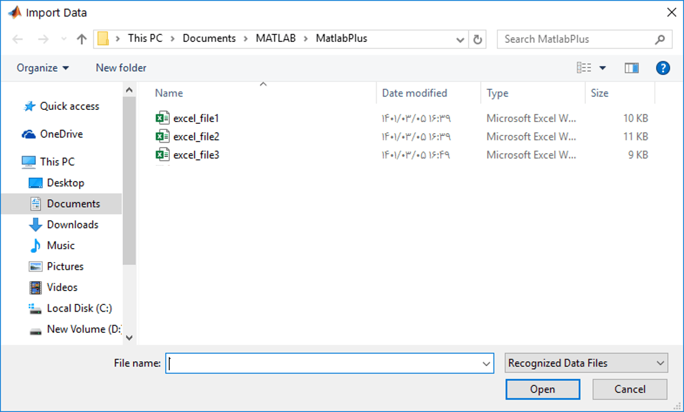Expand the Organize menu

(x=42, y=67)
